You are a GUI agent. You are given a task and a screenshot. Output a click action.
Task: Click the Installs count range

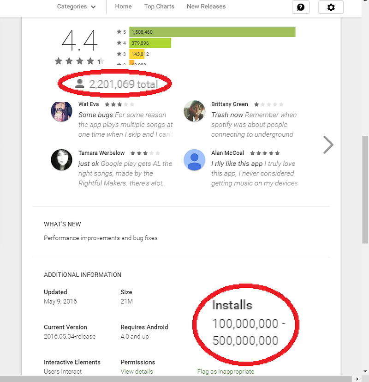point(249,332)
